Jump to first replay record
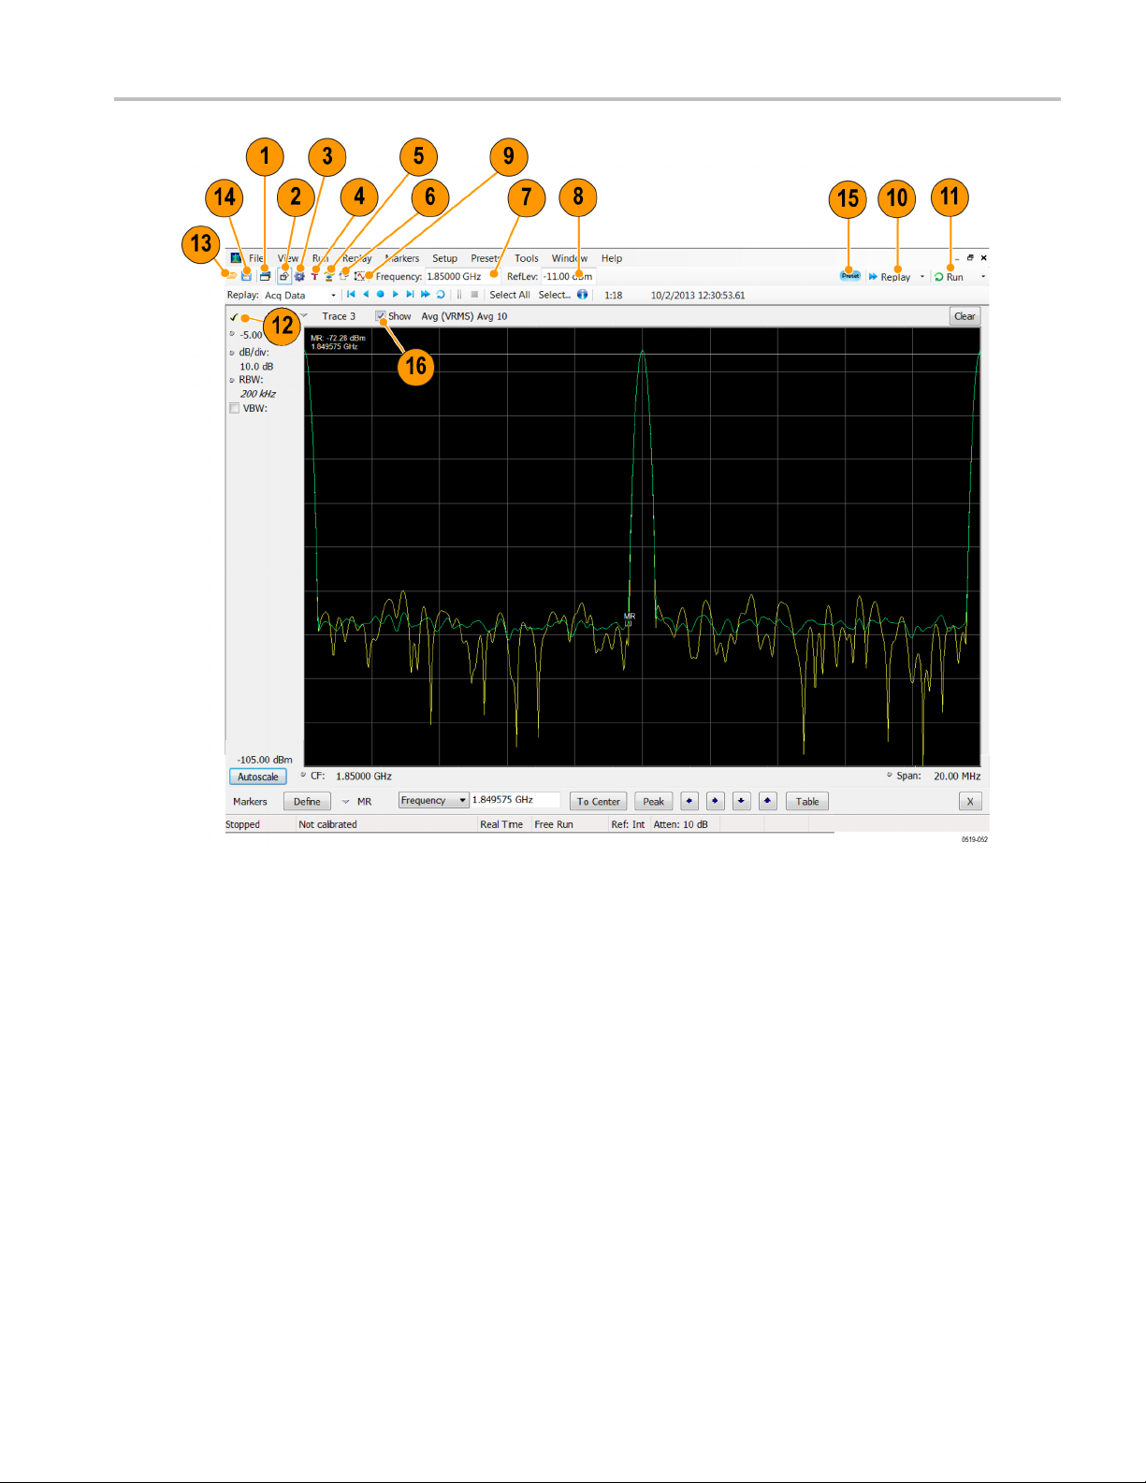 (351, 294)
